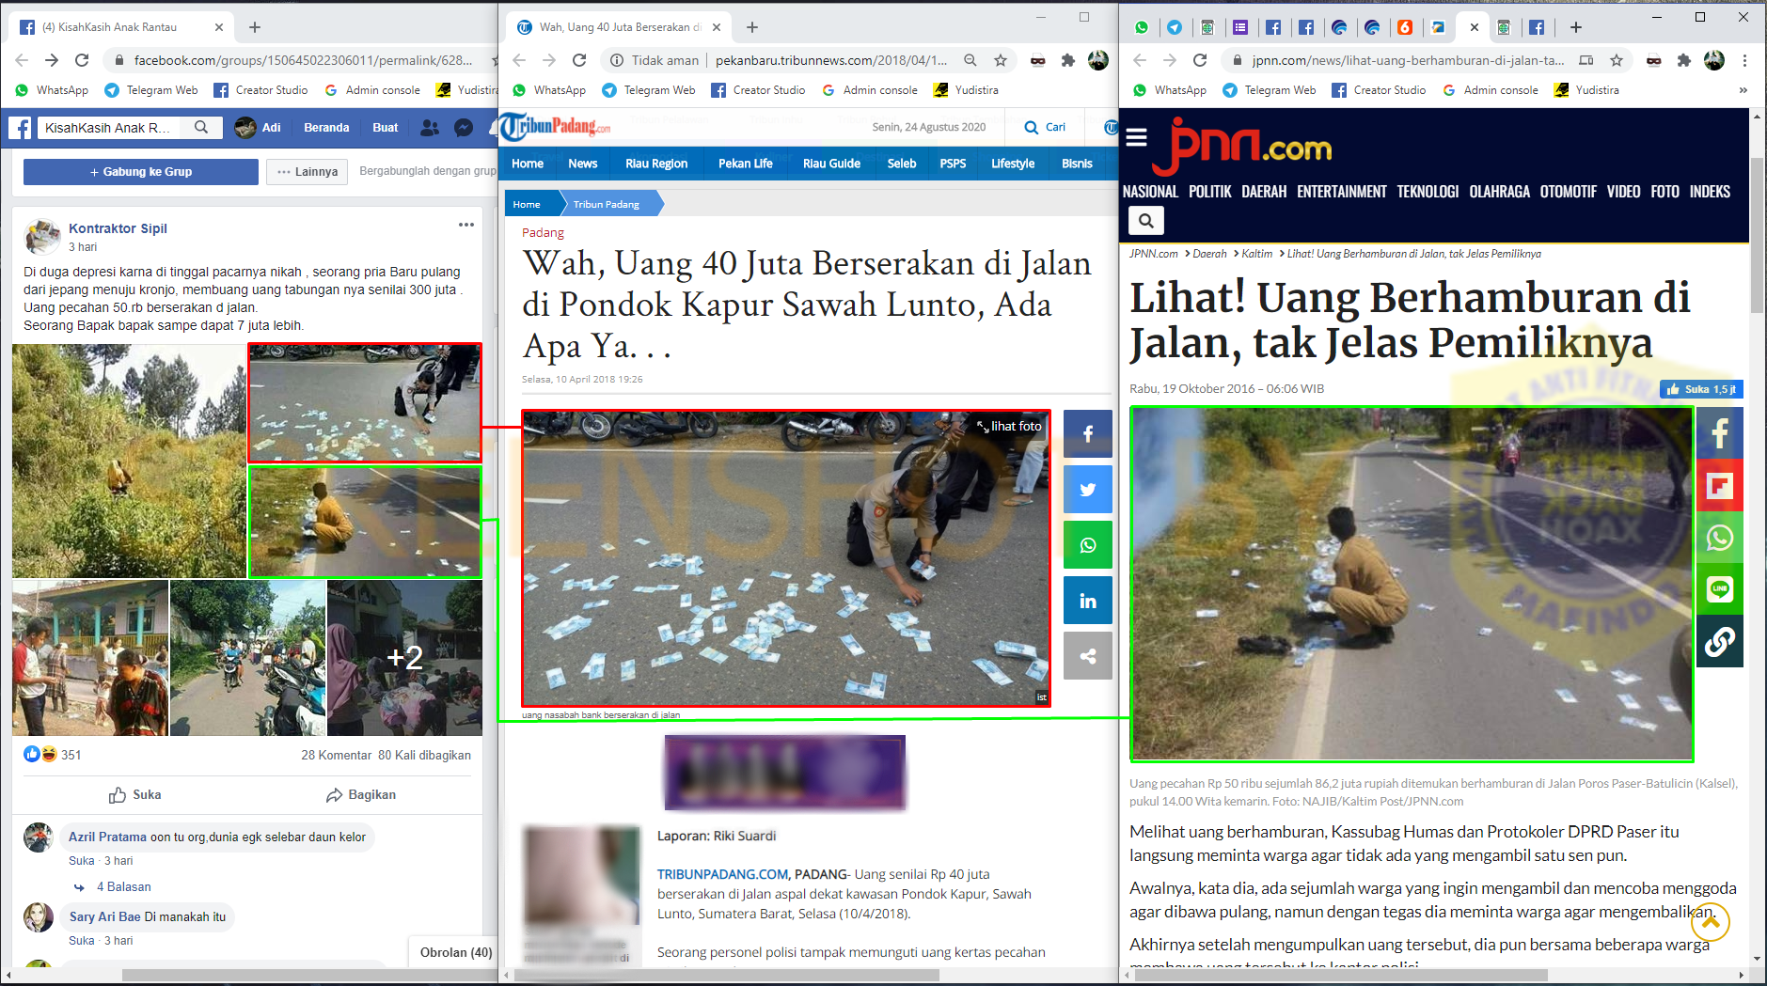The image size is (1767, 986).
Task: Open Kaltim breadcrumb on JPNN
Action: [x=1256, y=254]
